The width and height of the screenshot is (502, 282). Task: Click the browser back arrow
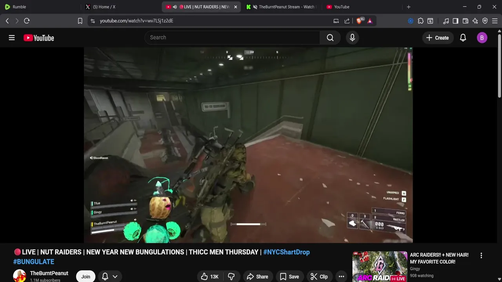tap(7, 21)
